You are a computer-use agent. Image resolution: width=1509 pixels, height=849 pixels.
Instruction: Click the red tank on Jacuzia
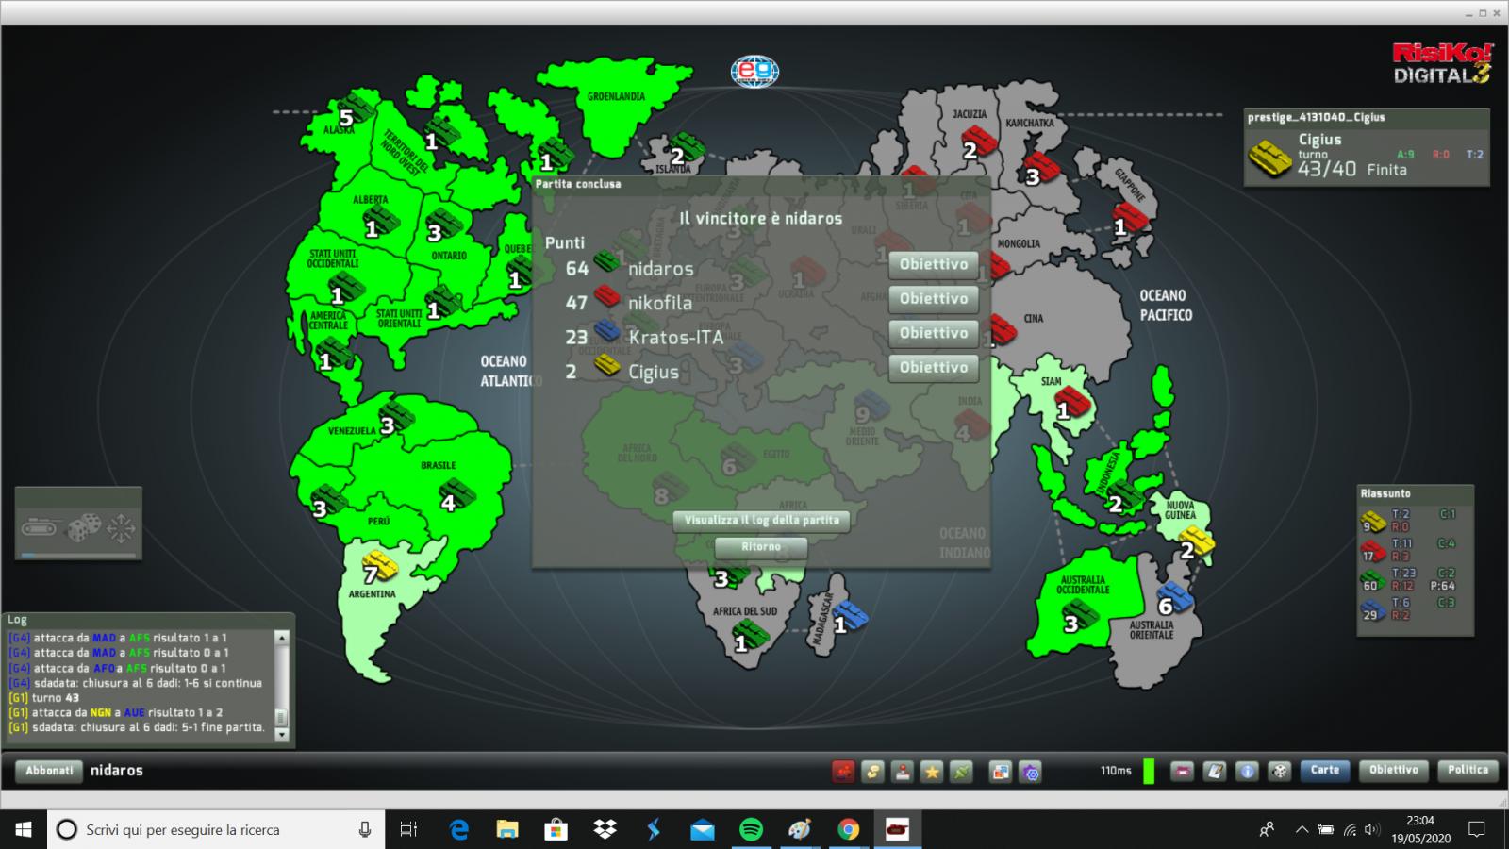[980, 141]
